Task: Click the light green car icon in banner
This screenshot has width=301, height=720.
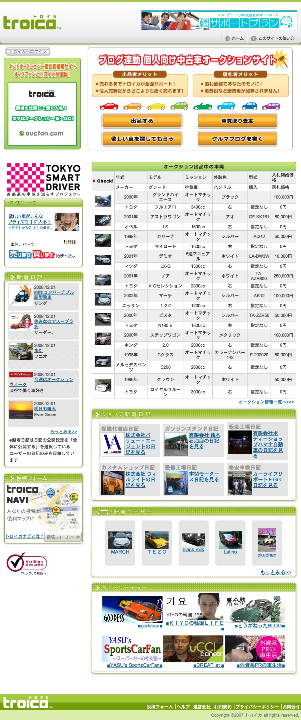Action: 179,106
